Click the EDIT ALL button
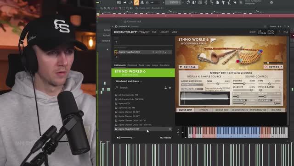This screenshot has height=166, width=294. coord(188,67)
